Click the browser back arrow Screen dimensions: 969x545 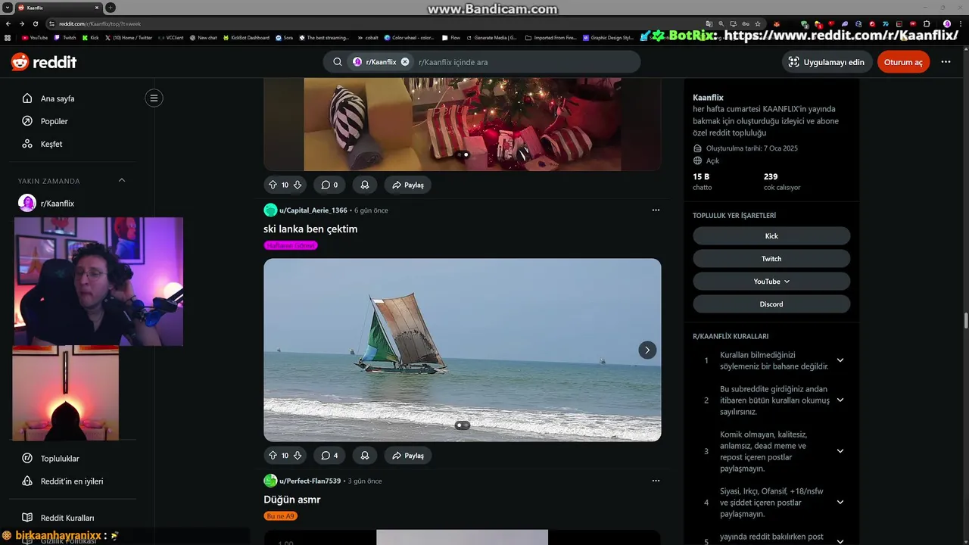pyautogui.click(x=8, y=23)
